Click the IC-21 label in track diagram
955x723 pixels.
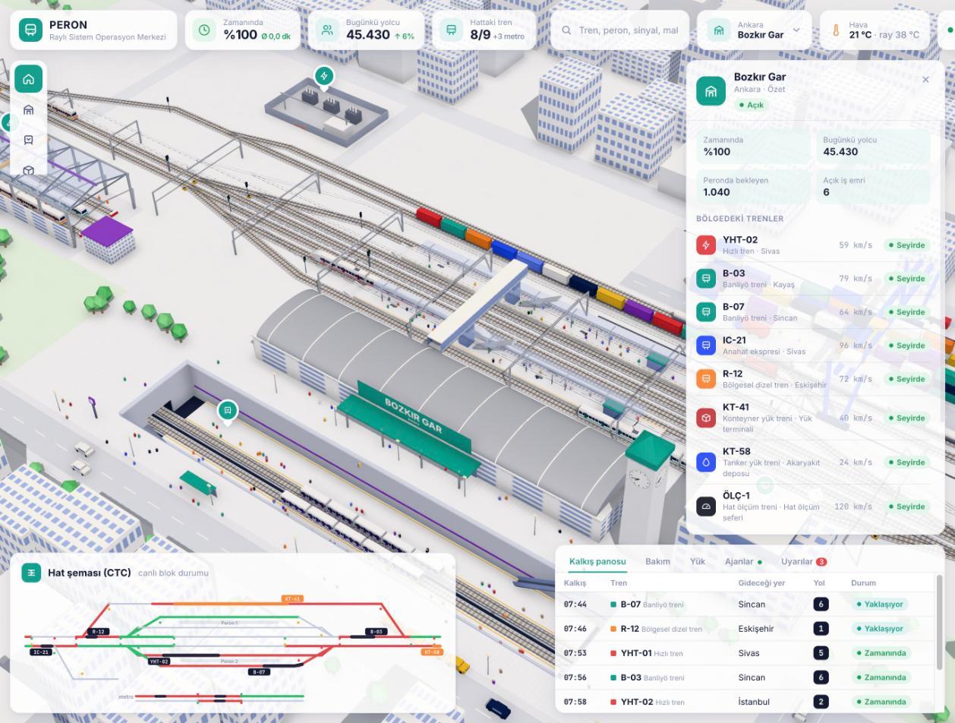[41, 652]
